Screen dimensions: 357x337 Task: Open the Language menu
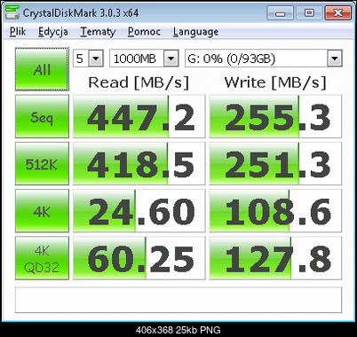tap(195, 32)
